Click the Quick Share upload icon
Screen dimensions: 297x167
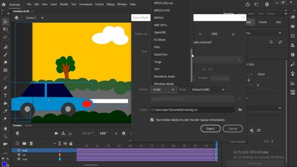pos(247,4)
